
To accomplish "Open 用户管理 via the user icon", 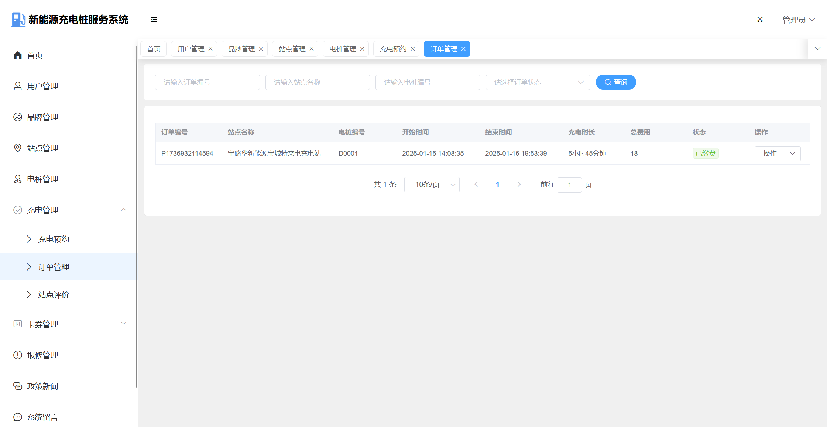I will (18, 86).
